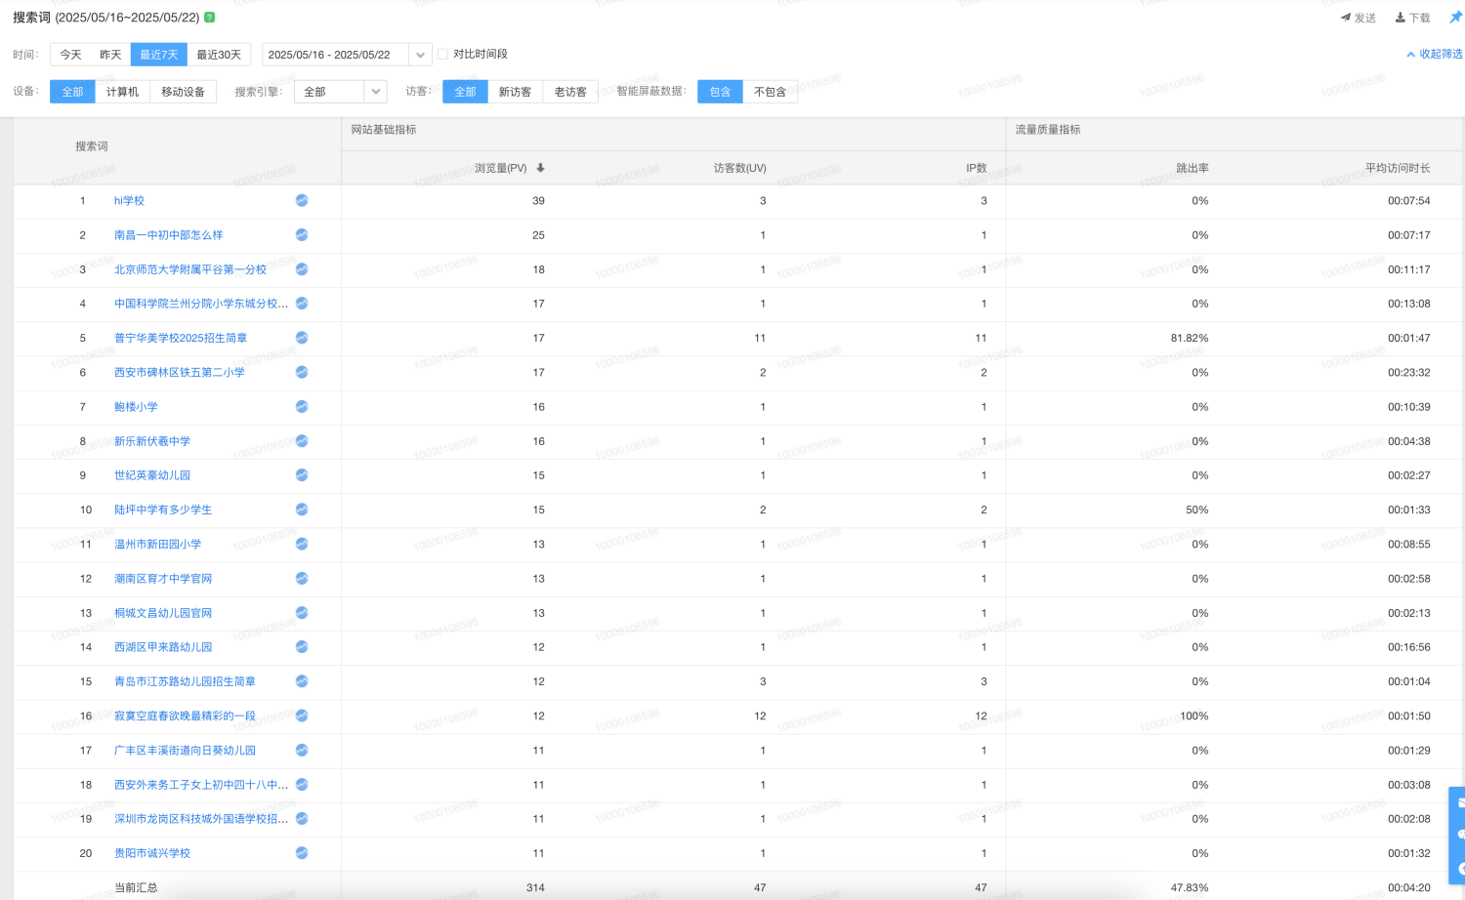Click the 81.82% bounce rate value
Screen dimensions: 1465x900
[1190, 338]
